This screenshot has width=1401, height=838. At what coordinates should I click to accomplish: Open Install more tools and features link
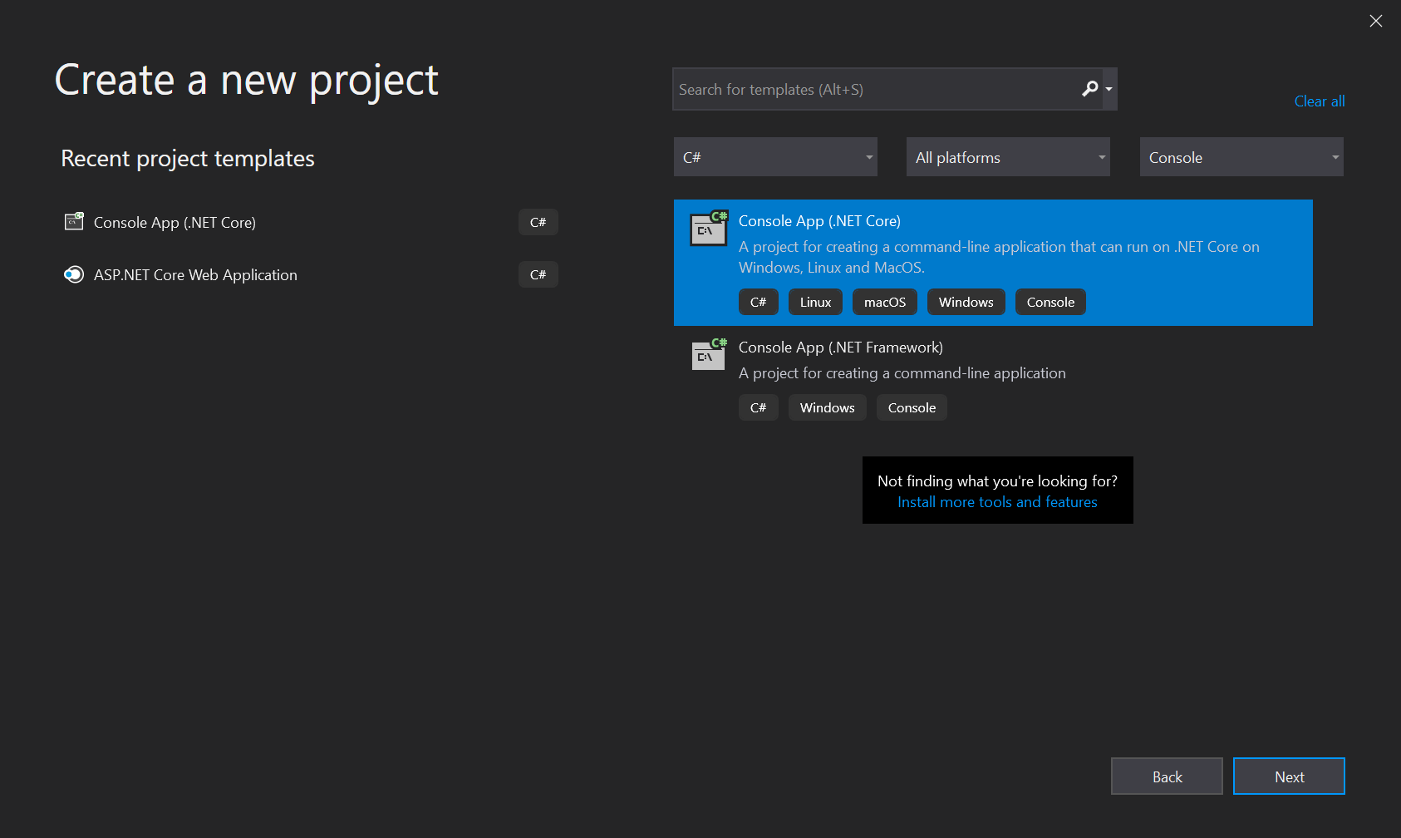click(997, 502)
